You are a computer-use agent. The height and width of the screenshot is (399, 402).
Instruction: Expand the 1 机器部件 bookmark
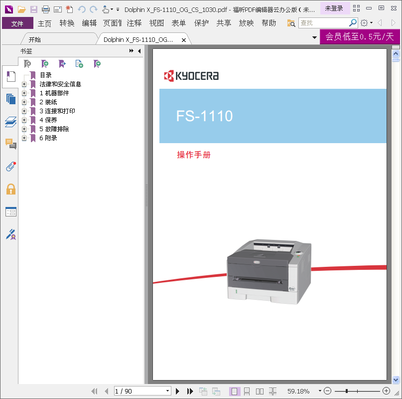(x=24, y=93)
